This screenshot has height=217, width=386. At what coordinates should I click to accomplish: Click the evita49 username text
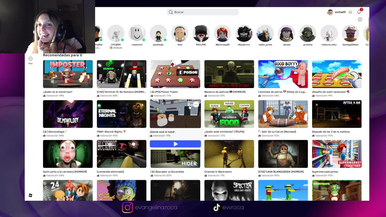[x=340, y=12]
